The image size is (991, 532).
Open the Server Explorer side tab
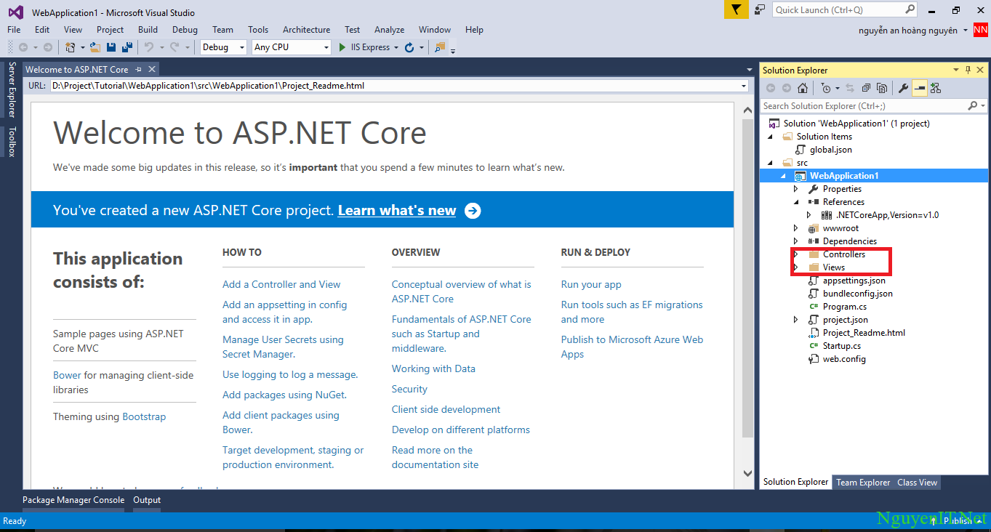point(12,89)
